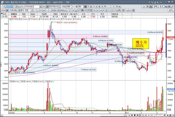Toggle the monthly (월) period button

(x=91, y=7)
